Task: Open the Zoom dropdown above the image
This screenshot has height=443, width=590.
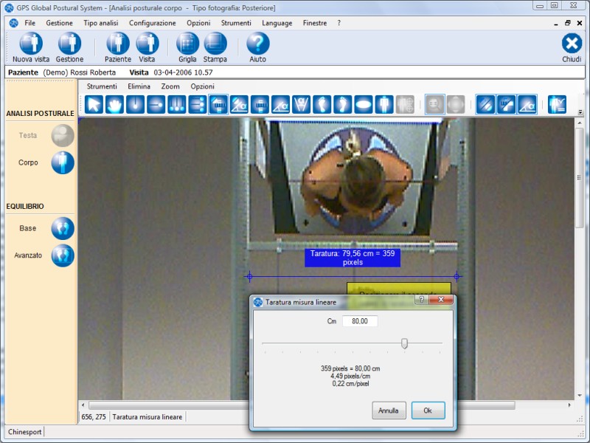Action: point(170,86)
